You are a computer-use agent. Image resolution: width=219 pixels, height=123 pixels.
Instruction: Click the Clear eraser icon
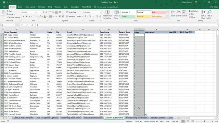click(x=190, y=17)
